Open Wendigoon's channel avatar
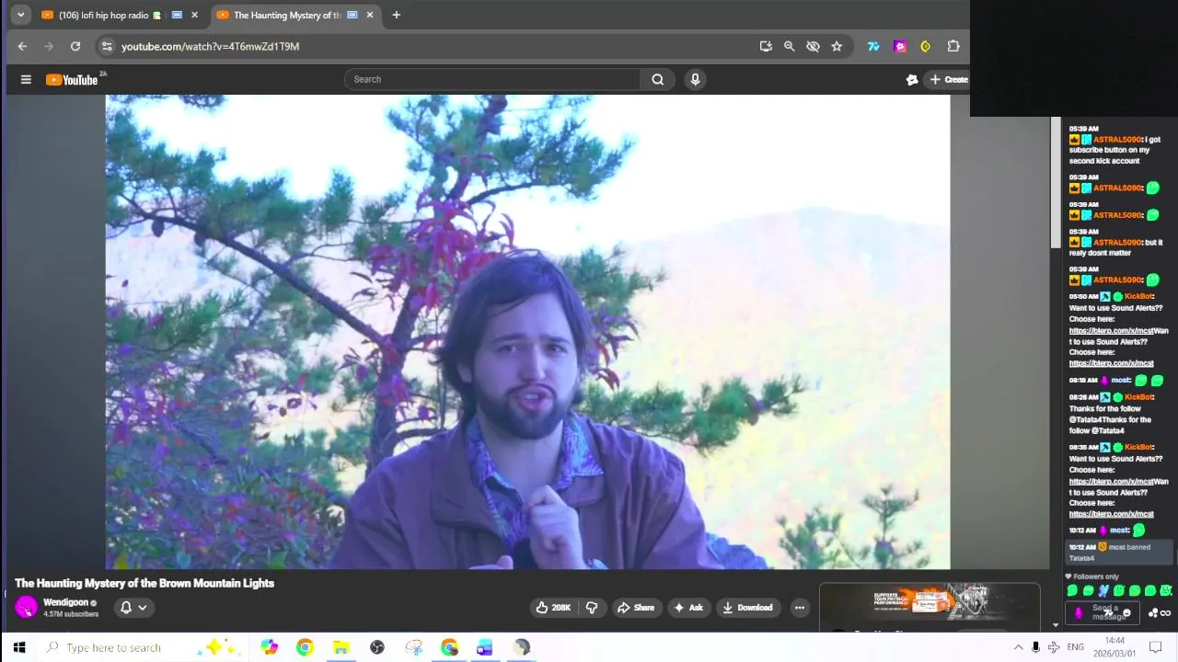The height and width of the screenshot is (662, 1178). [26, 608]
